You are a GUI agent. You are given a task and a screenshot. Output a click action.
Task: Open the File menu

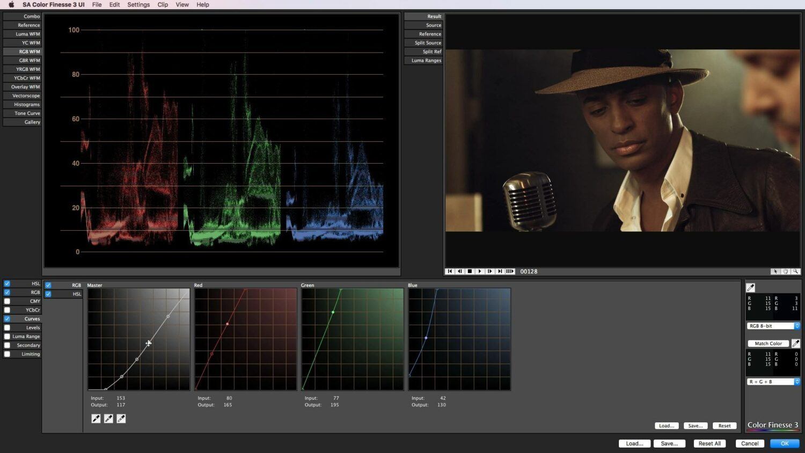(x=97, y=4)
